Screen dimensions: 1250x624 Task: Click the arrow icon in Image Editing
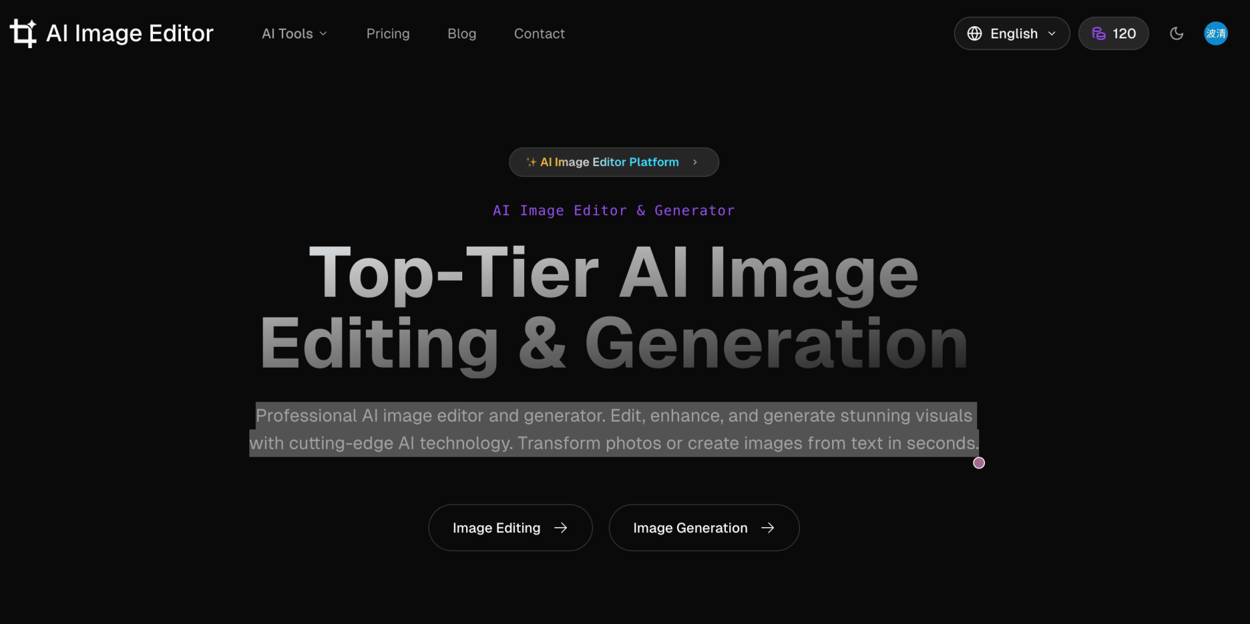561,528
